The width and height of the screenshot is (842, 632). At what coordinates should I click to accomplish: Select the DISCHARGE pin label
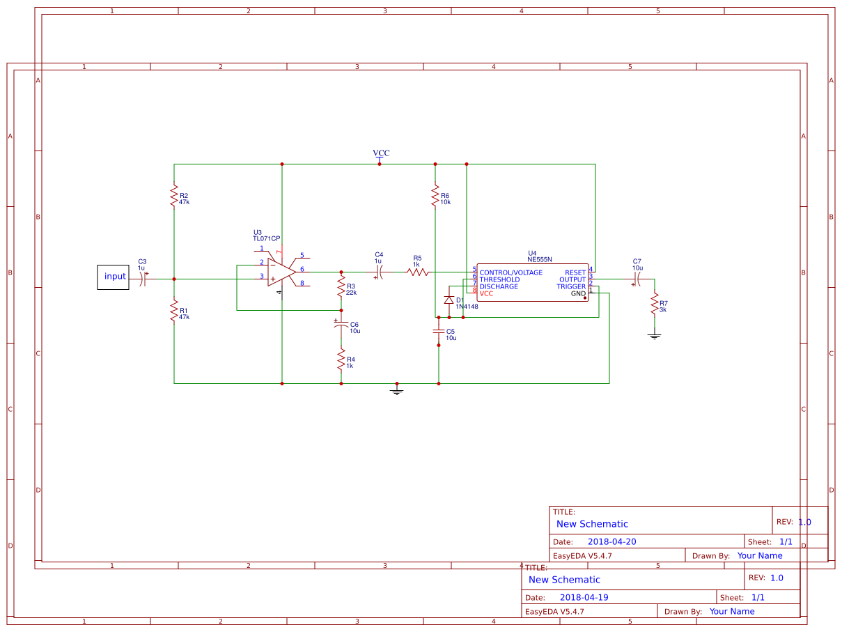pos(500,286)
